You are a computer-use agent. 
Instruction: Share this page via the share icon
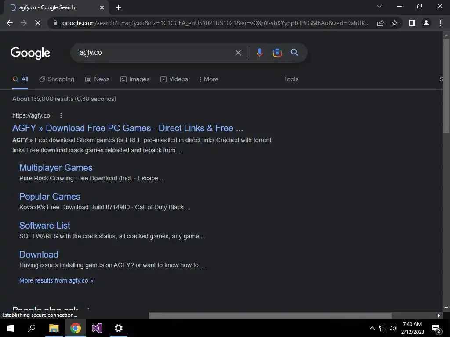[x=381, y=23]
